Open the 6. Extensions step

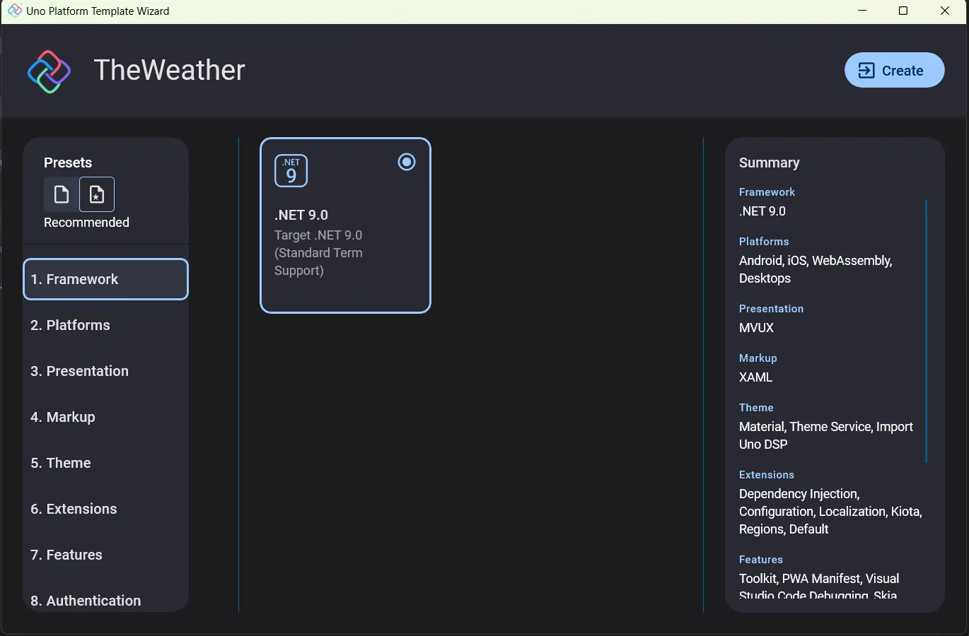106,509
